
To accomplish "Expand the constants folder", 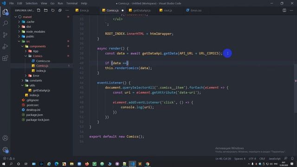I will point(22,80).
